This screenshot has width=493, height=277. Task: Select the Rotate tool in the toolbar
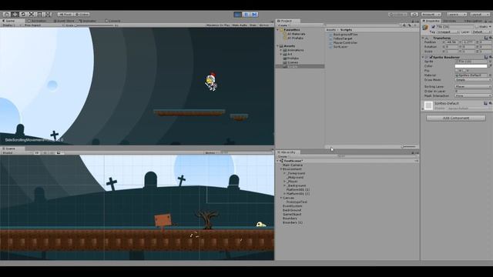(x=22, y=15)
